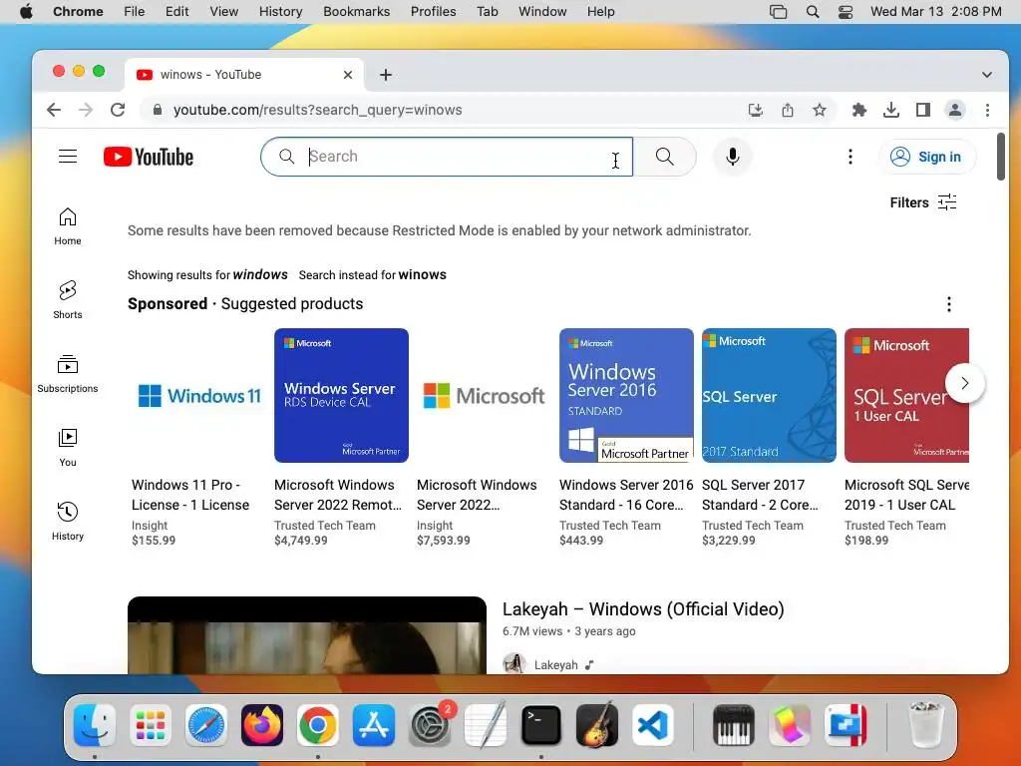Open the Bookmarks menu
Image resolution: width=1021 pixels, height=766 pixels.
click(x=356, y=12)
